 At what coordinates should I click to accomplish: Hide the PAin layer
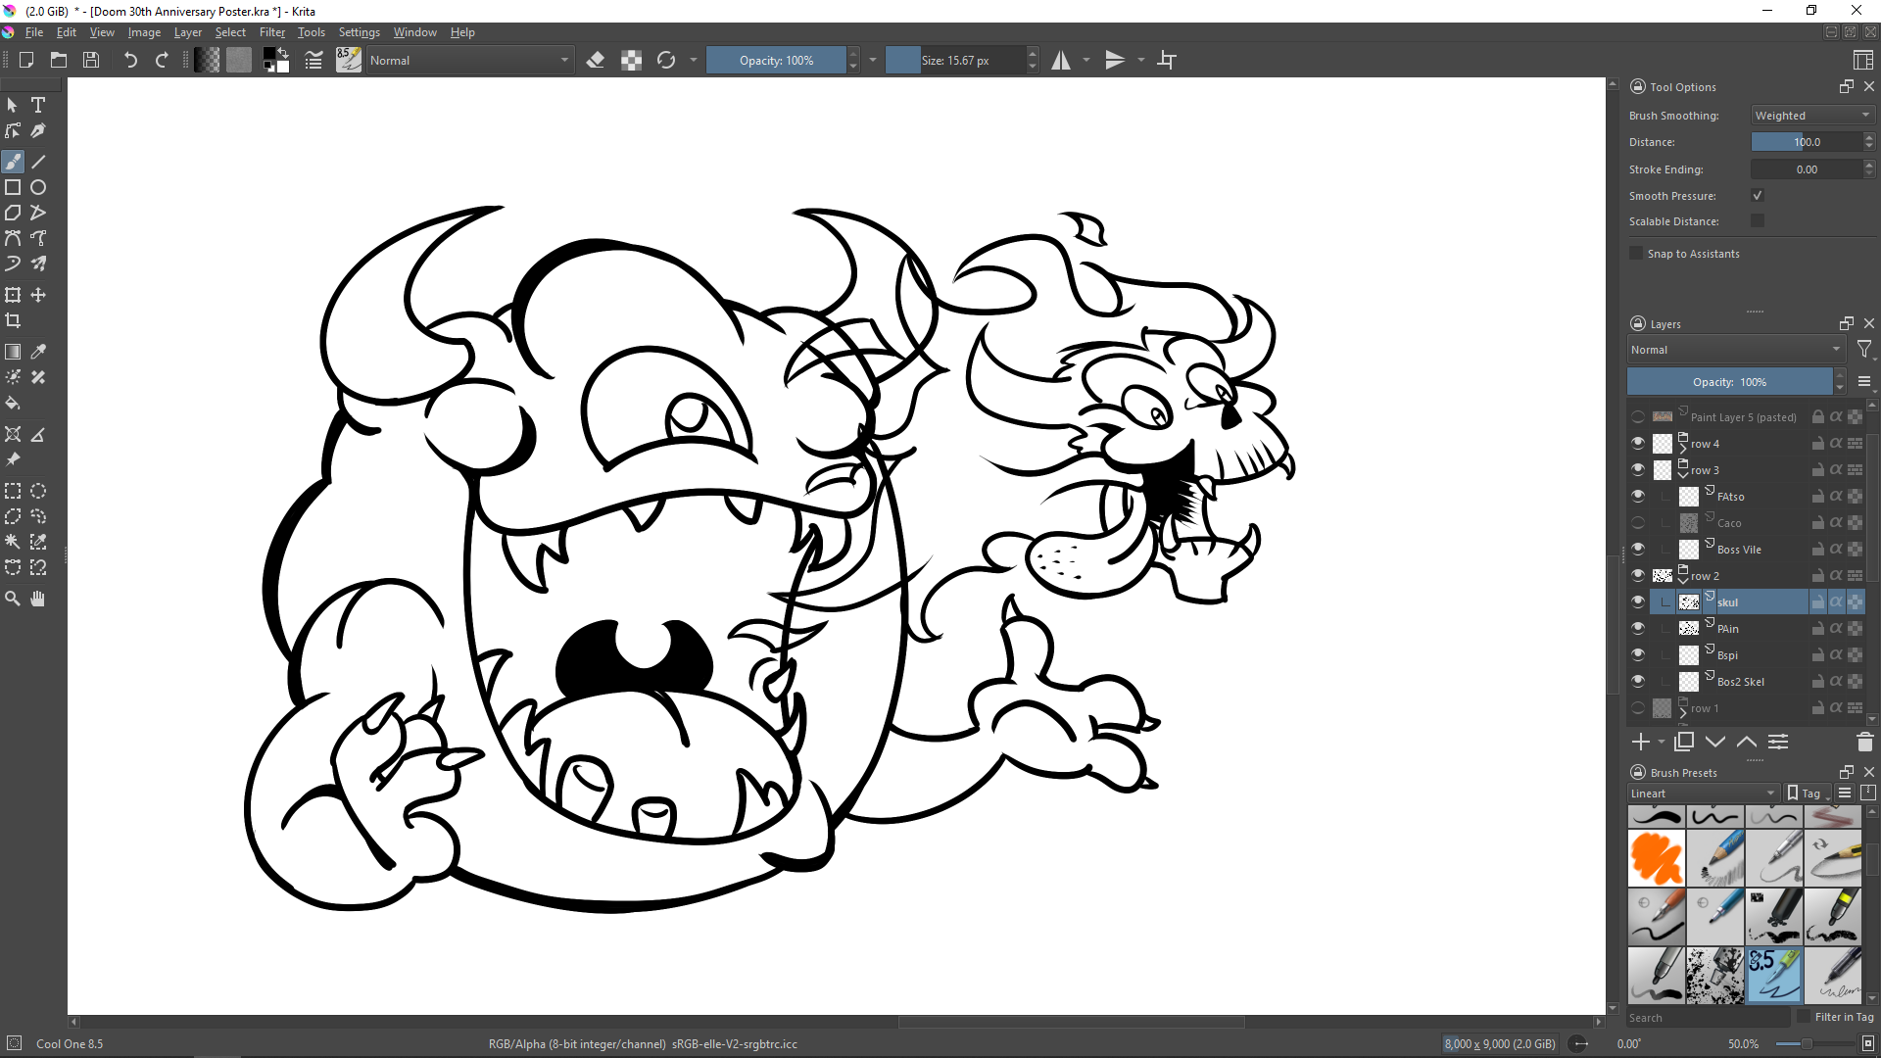click(1638, 628)
